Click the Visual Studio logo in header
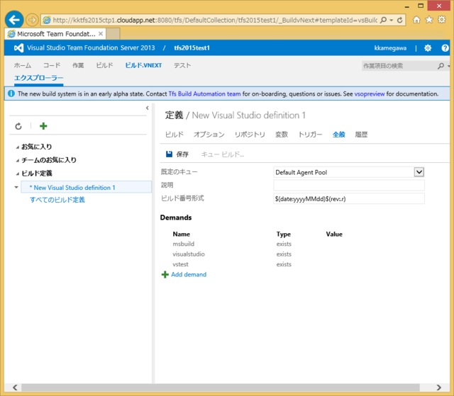This screenshot has width=454, height=396. tap(19, 47)
